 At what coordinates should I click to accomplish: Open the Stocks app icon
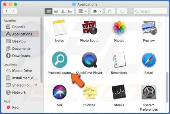tap(119, 92)
